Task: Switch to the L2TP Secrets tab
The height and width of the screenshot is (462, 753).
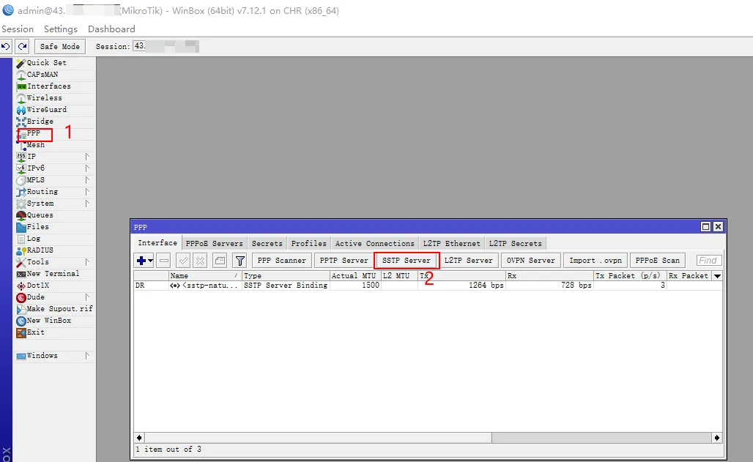Action: (515, 244)
